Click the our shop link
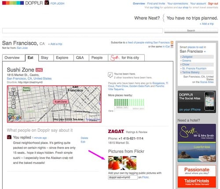 183,7
